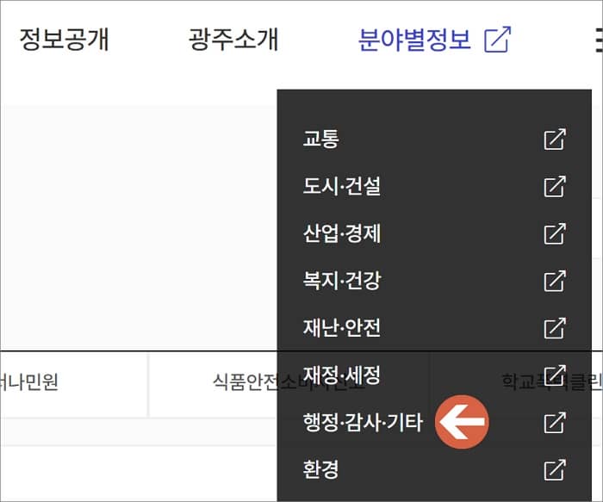Select 교통 from the dropdown
The width and height of the screenshot is (603, 502).
(x=321, y=139)
